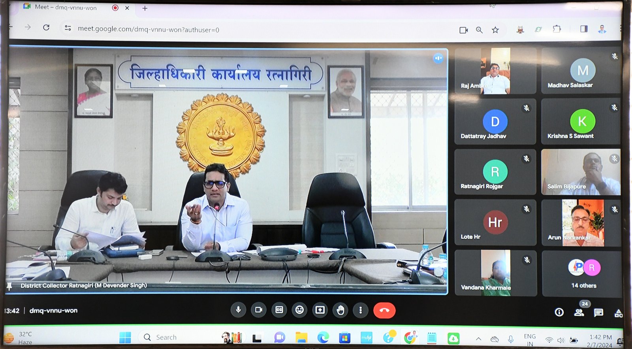Viewport: 632px width, 349px height.
Task: Show the participants list panel
Action: click(579, 313)
